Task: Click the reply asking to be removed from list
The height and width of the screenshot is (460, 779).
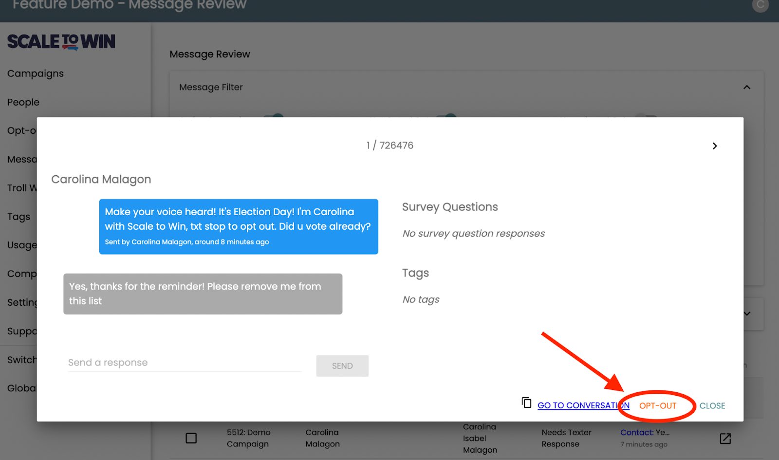Action: [x=203, y=294]
